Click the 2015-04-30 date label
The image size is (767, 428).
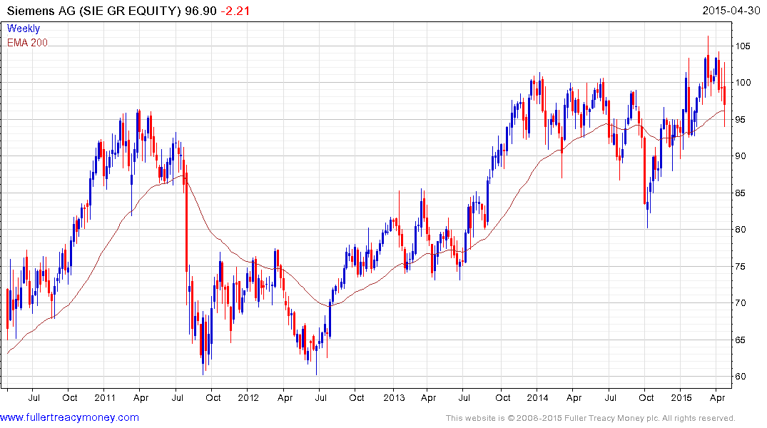click(x=731, y=10)
